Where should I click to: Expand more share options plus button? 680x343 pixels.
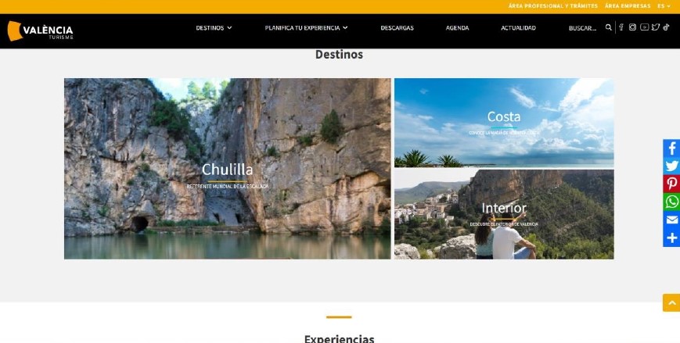pos(671,238)
